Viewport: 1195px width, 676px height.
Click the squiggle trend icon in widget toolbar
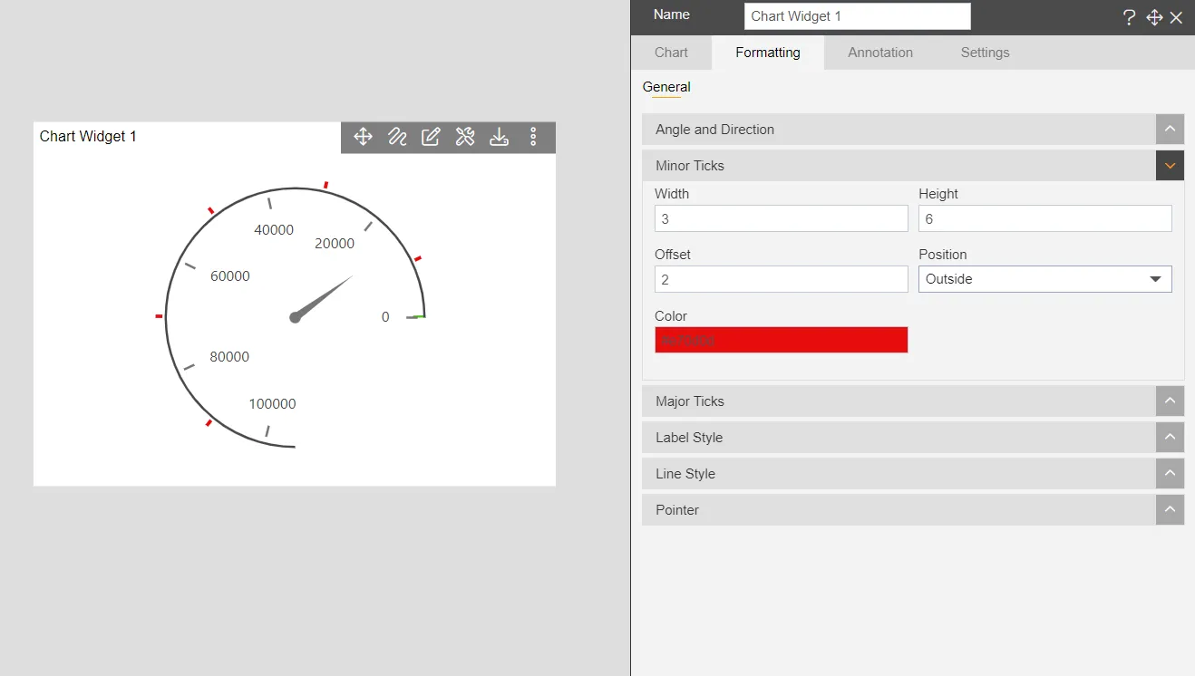(x=396, y=137)
